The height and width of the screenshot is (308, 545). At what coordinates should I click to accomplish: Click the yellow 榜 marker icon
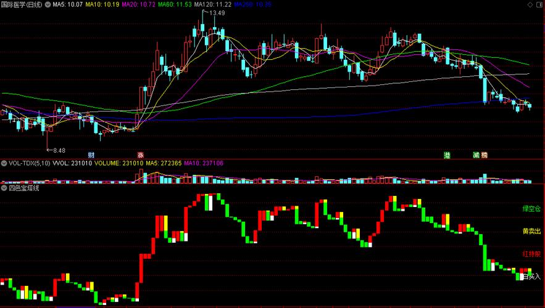click(x=485, y=155)
